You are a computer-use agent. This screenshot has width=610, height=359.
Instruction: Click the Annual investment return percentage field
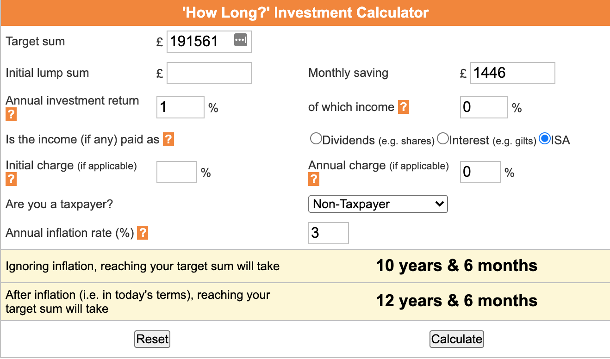point(181,107)
